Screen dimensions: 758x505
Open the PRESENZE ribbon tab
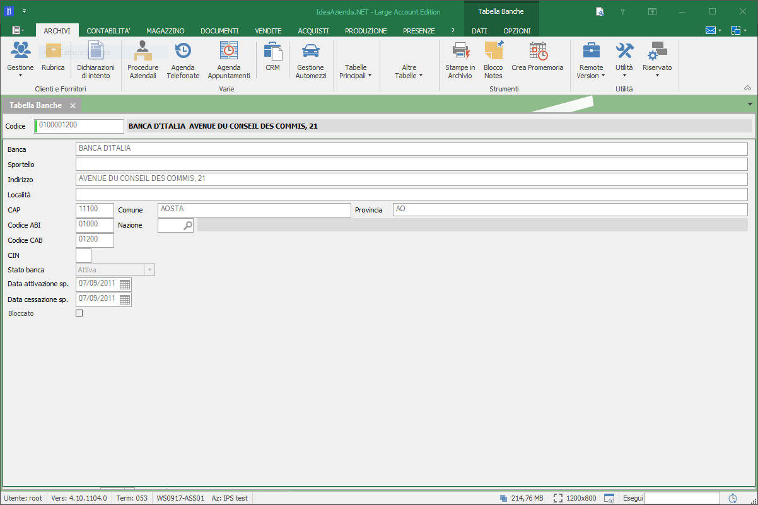click(x=419, y=30)
